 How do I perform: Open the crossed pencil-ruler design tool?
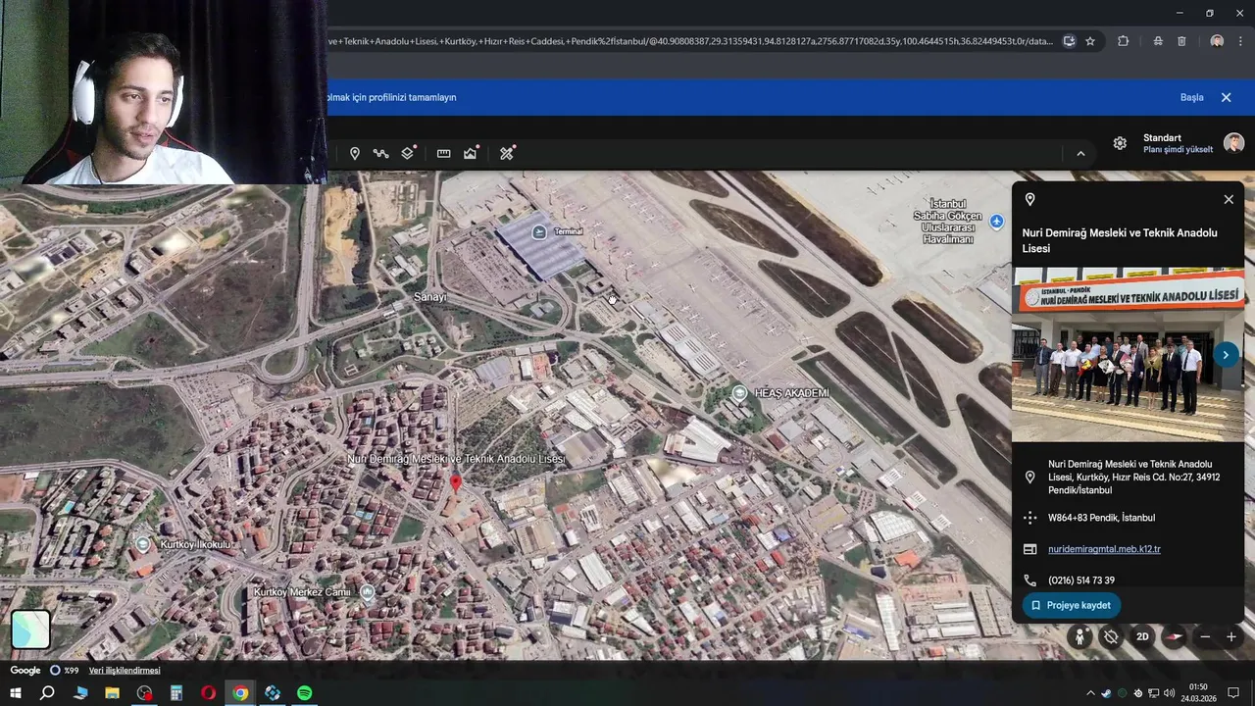507,154
